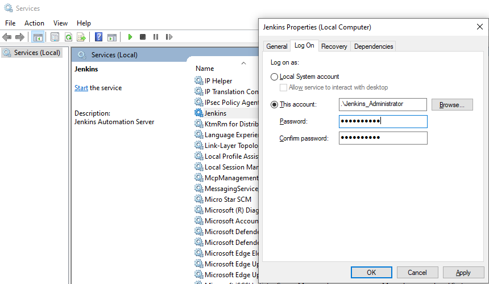Click the Back arrow in toolbar
The height and width of the screenshot is (284, 489).
tap(7, 37)
